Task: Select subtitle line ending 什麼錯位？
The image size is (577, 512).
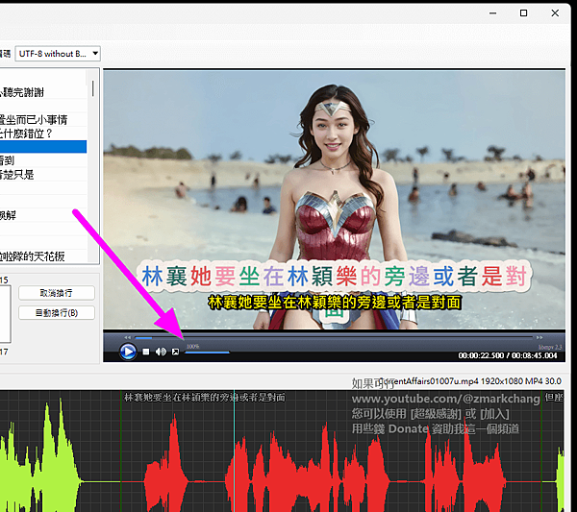Action: [x=27, y=134]
